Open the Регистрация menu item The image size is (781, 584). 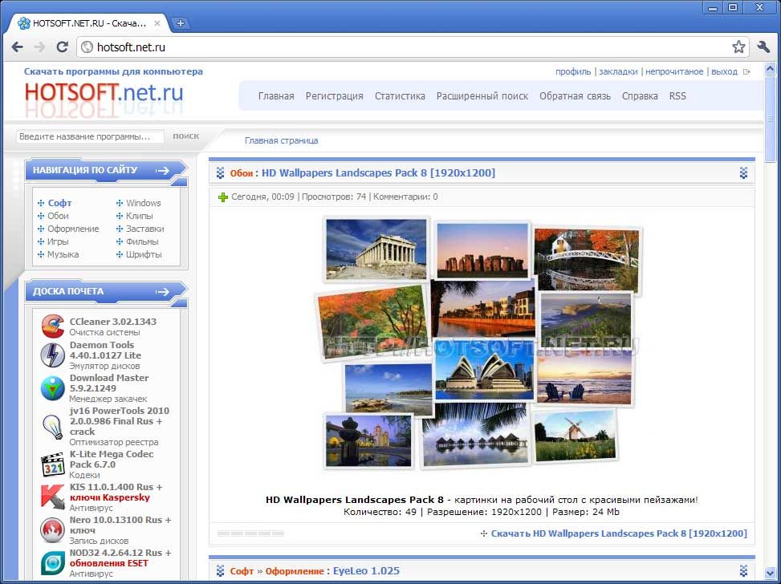[x=334, y=96]
